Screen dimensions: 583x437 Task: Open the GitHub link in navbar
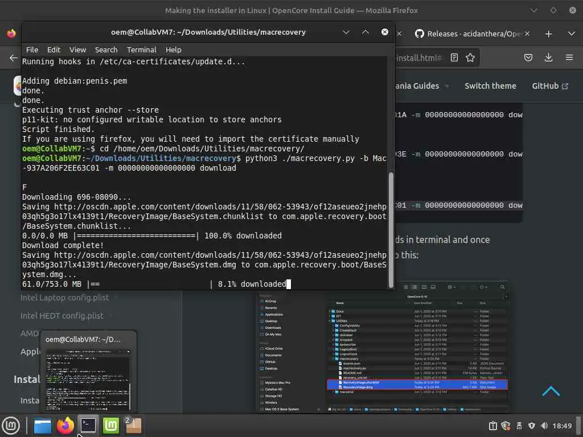click(550, 86)
